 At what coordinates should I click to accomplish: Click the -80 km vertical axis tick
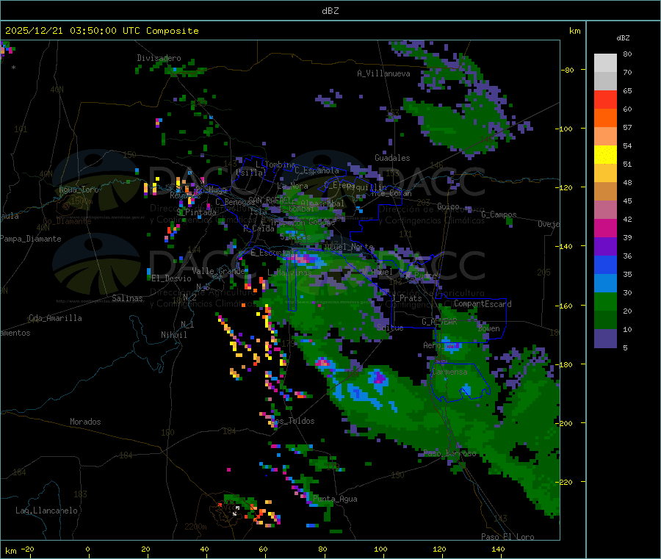click(568, 70)
